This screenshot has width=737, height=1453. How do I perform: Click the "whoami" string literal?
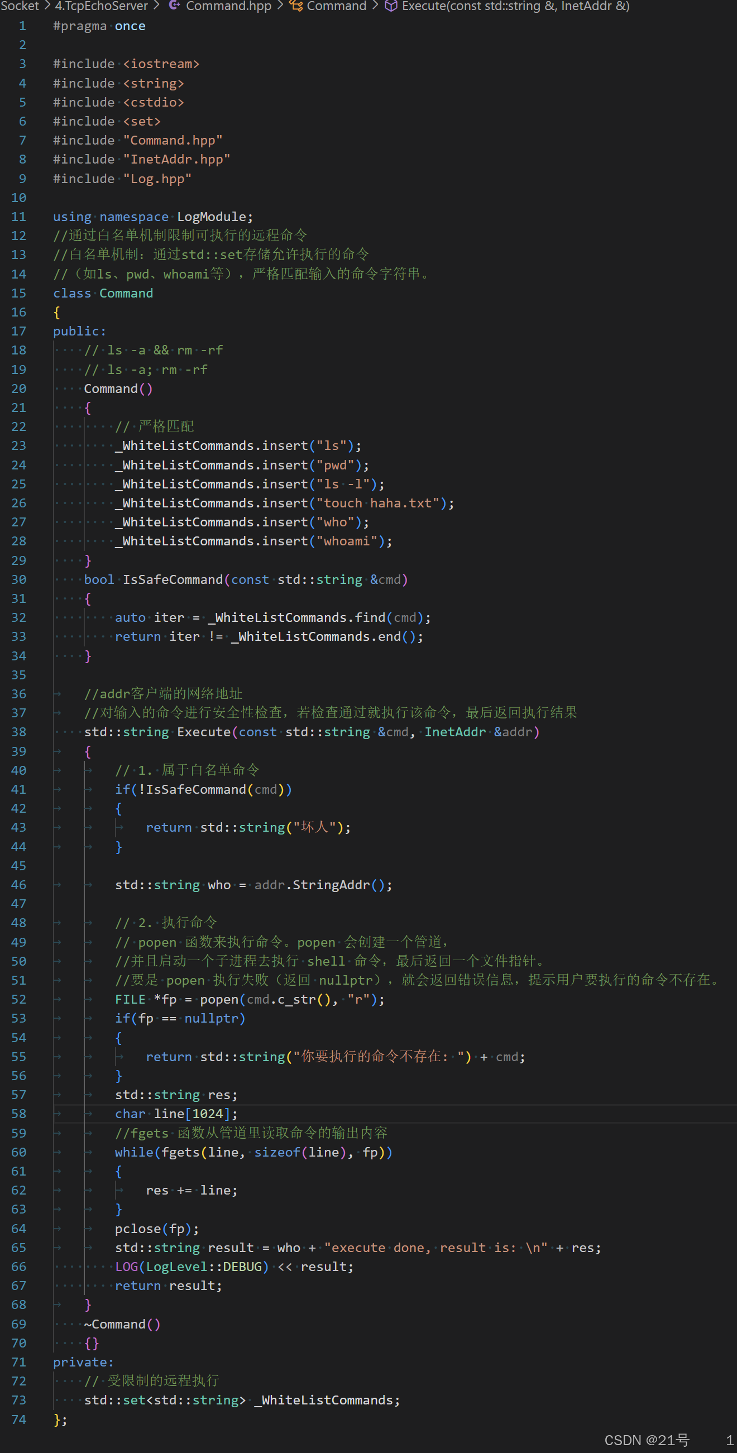[x=347, y=541]
